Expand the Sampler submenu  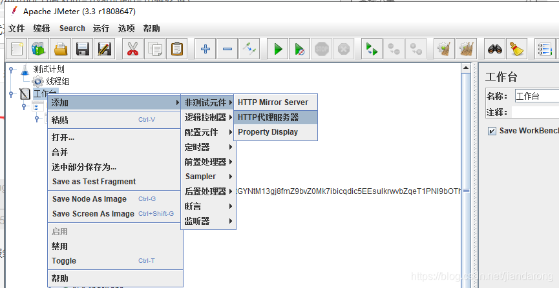click(209, 177)
